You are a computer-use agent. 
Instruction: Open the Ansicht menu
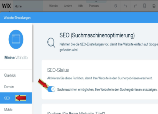click(68, 6)
